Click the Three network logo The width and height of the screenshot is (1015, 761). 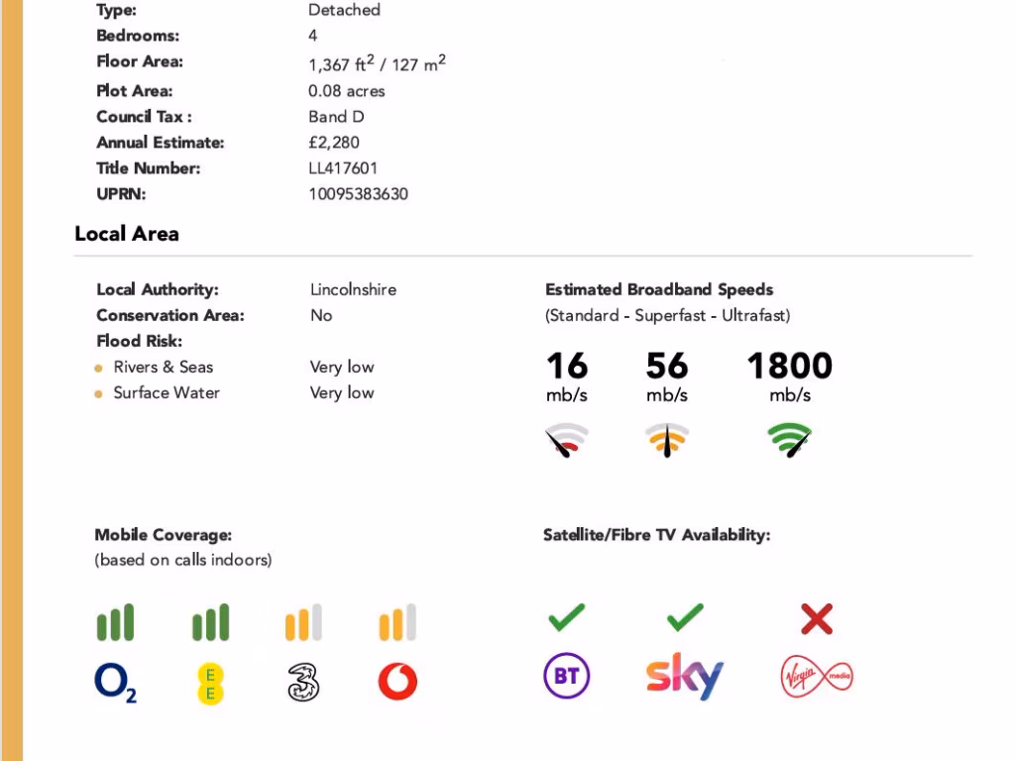303,682
